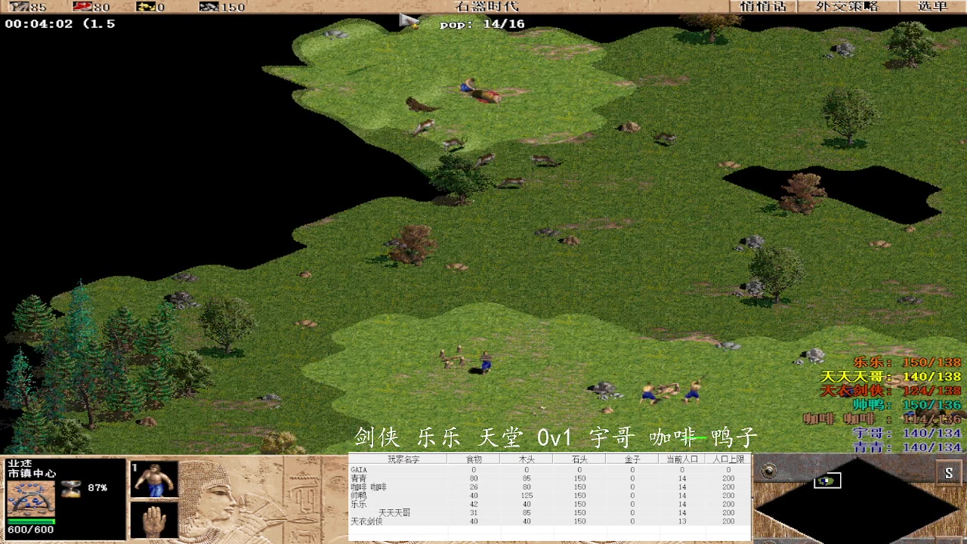967x544 pixels.
Task: Open the 外交策略 diplomacy menu
Action: 847,6
